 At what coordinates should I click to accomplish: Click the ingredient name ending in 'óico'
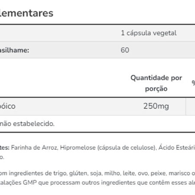pos(8,106)
